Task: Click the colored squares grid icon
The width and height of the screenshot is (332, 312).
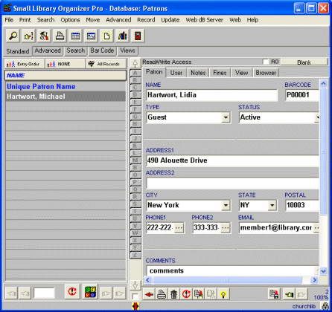Action: 90,291
